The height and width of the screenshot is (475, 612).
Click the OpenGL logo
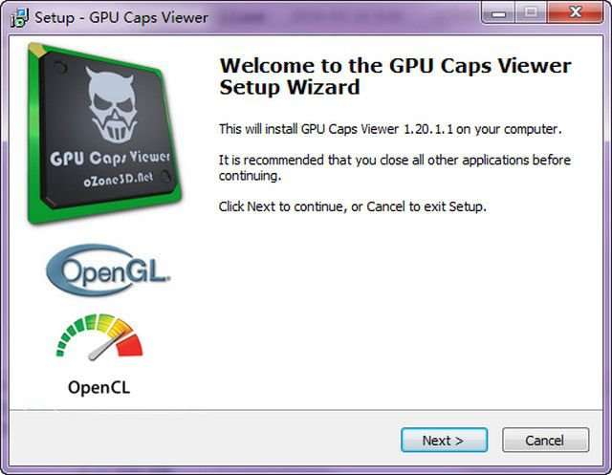click(108, 270)
